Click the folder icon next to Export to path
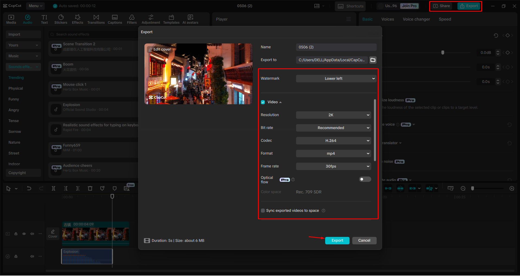 (x=373, y=60)
